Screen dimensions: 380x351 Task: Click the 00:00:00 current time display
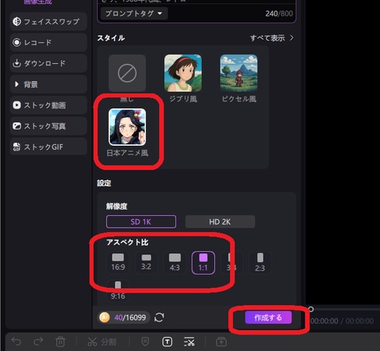pos(324,321)
